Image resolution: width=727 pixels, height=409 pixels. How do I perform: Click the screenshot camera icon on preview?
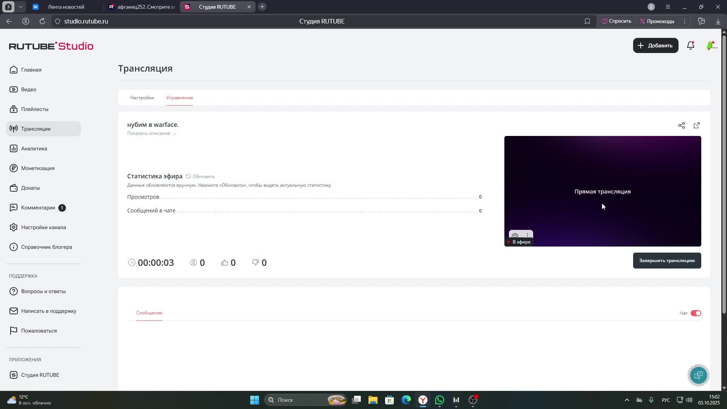click(x=515, y=236)
